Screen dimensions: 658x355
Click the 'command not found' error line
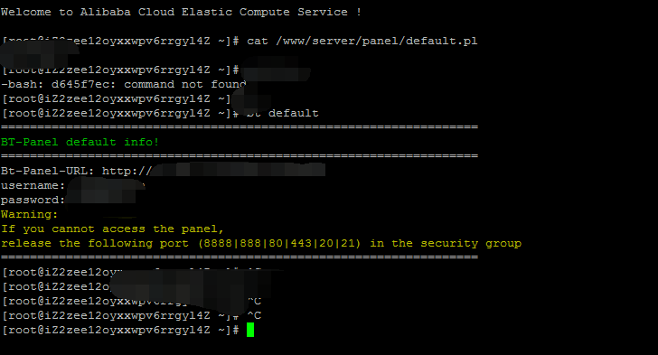pos(123,84)
